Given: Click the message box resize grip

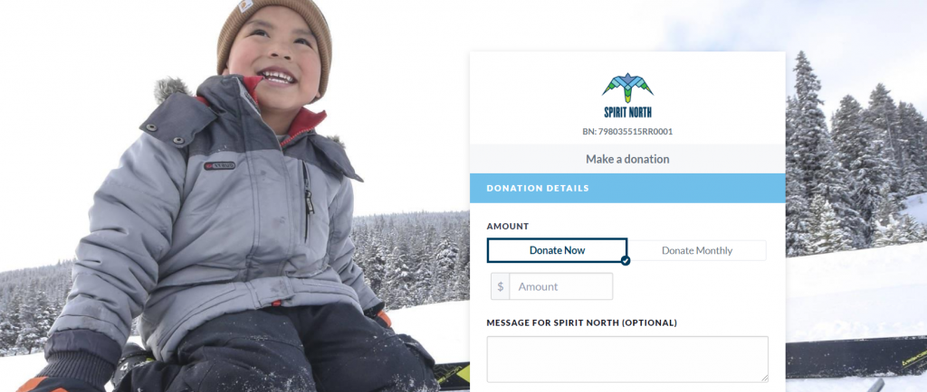Looking at the screenshot, I should (x=764, y=378).
